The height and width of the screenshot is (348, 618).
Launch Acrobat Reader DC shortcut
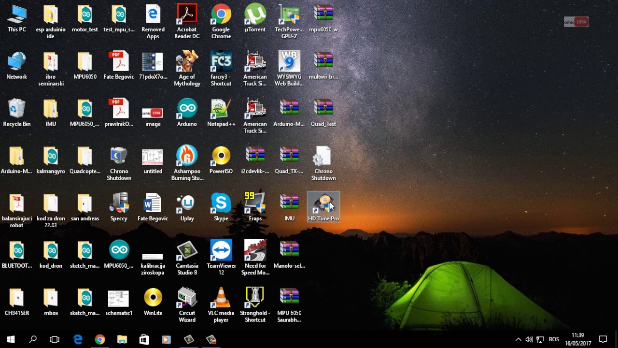click(x=187, y=22)
